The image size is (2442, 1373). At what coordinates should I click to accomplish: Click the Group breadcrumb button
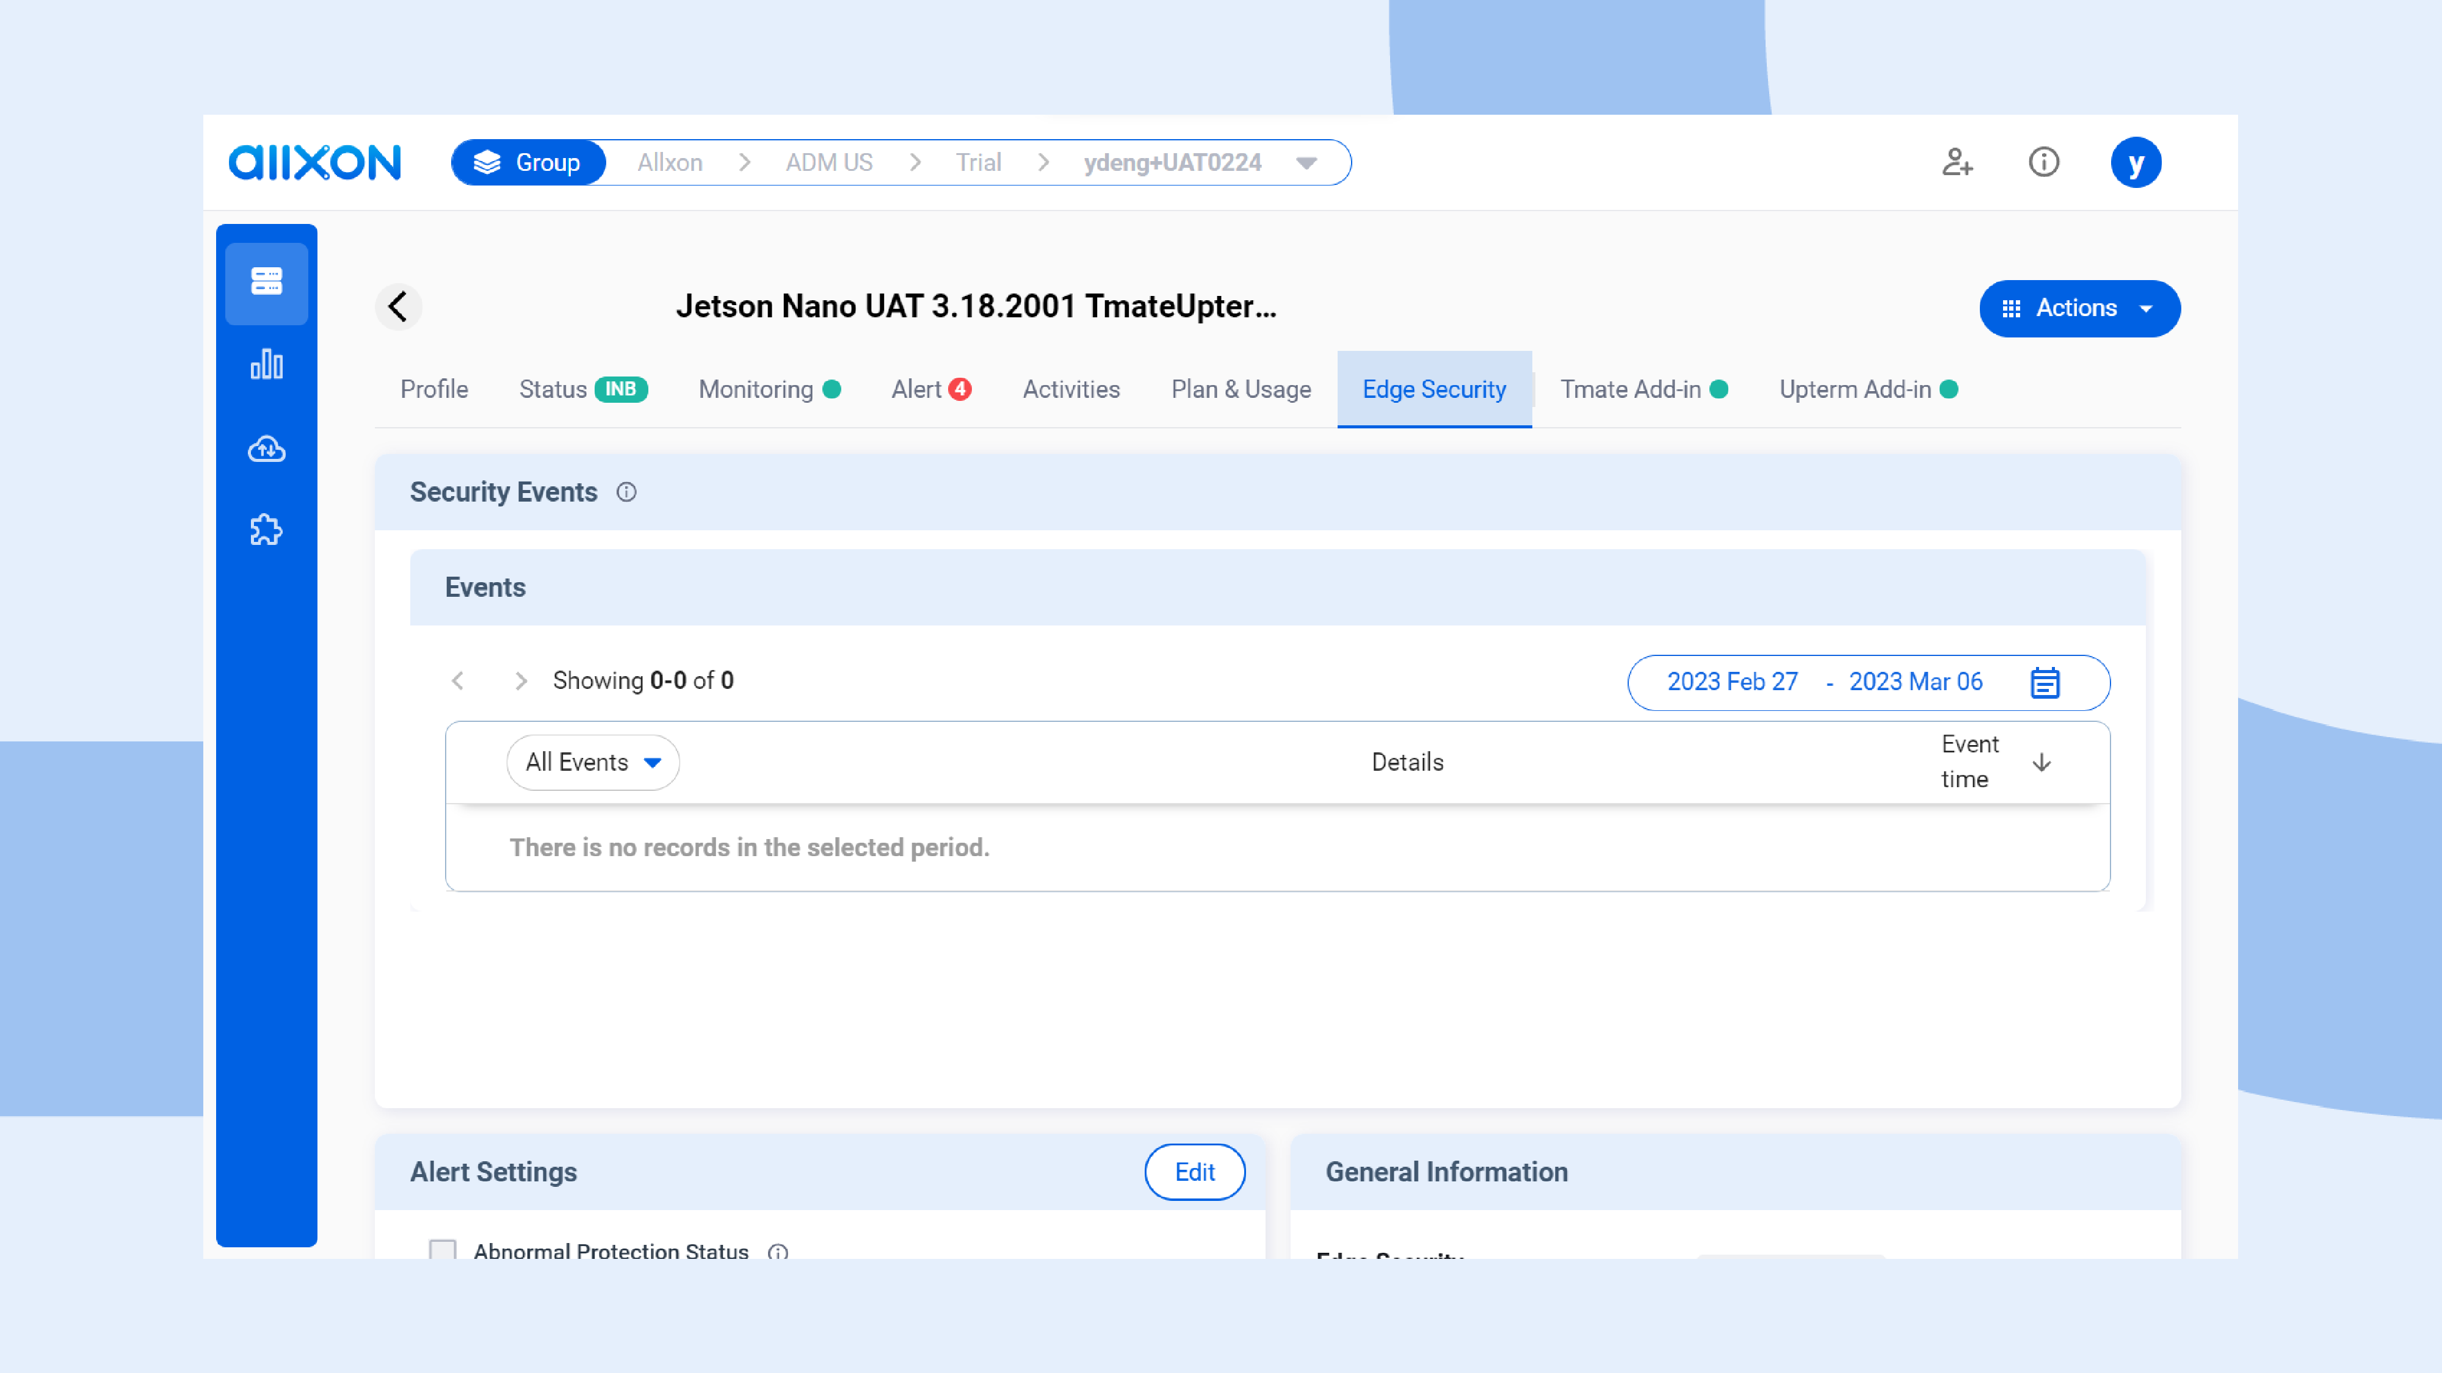click(529, 163)
